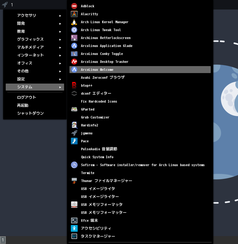Open the グラフィックス menu category
This screenshot has width=238, height=244.
(x=35, y=39)
